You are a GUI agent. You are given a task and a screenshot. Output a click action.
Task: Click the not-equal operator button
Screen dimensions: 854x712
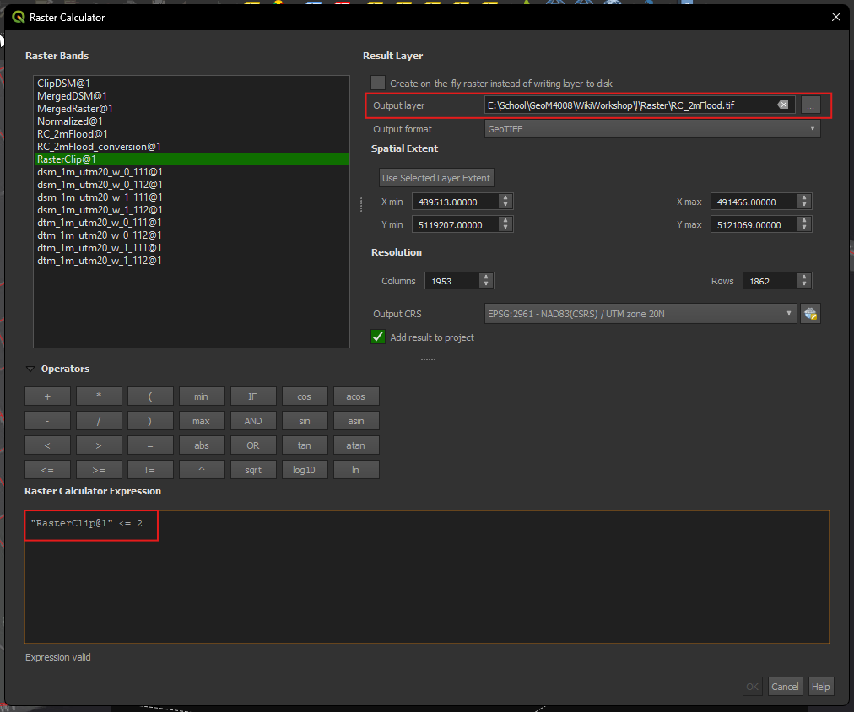(150, 470)
